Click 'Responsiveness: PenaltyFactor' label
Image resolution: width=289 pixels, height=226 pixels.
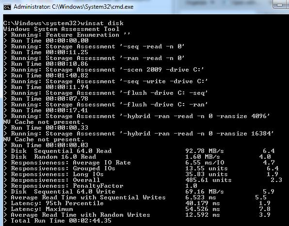(x=67, y=186)
